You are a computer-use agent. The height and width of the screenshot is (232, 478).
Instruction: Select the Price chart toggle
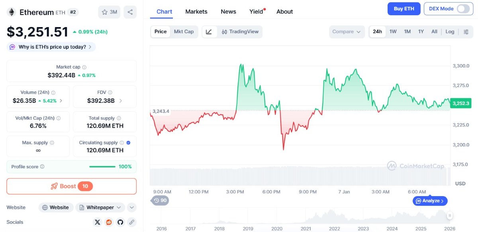(x=161, y=32)
